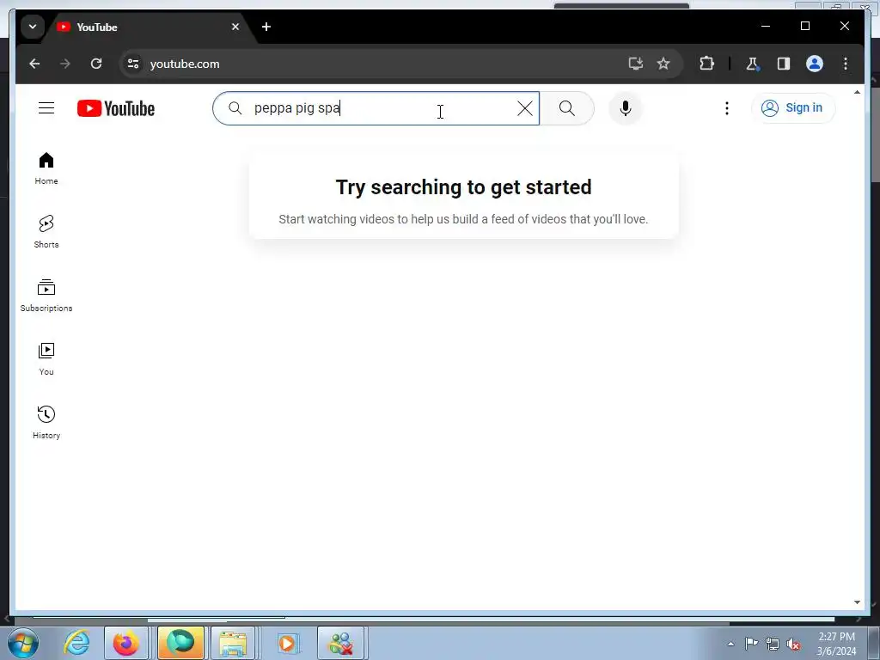Click the youtube.com address bar
Image resolution: width=880 pixels, height=660 pixels.
pos(382,64)
